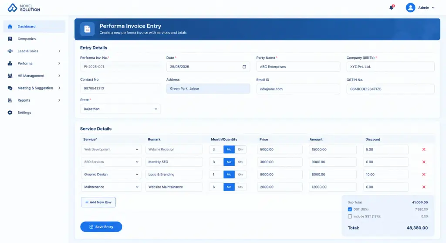The width and height of the screenshot is (446, 243).
Task: Open the Web Development service dropdown
Action: [x=111, y=149]
